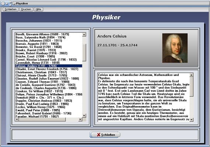Click the Anders Celsius name heading
This screenshot has height=147, width=210.
(x=112, y=36)
